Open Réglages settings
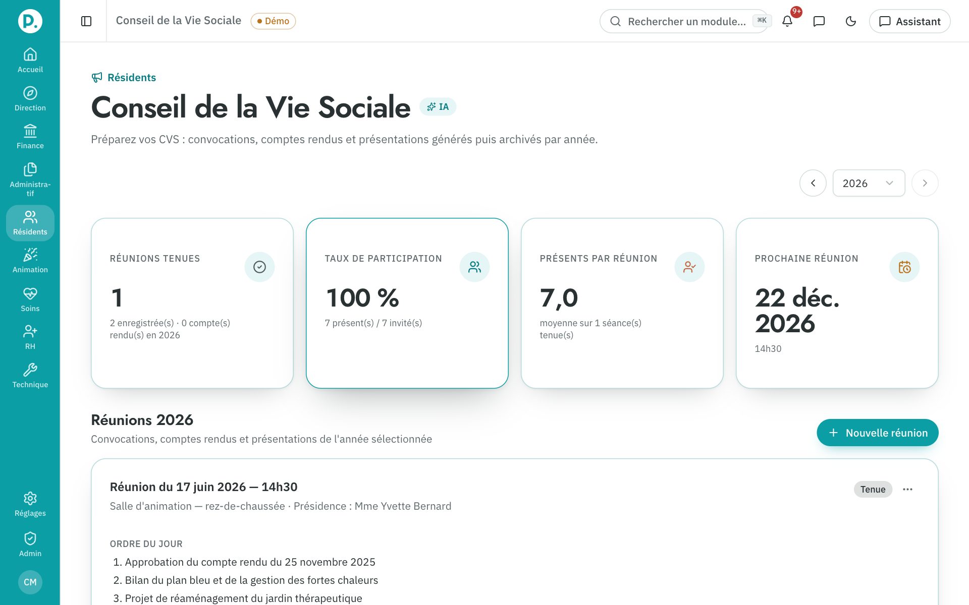969x605 pixels. coord(30,504)
